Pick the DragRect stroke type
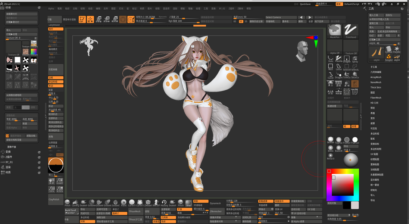This screenshot has height=224, width=409. point(347,59)
